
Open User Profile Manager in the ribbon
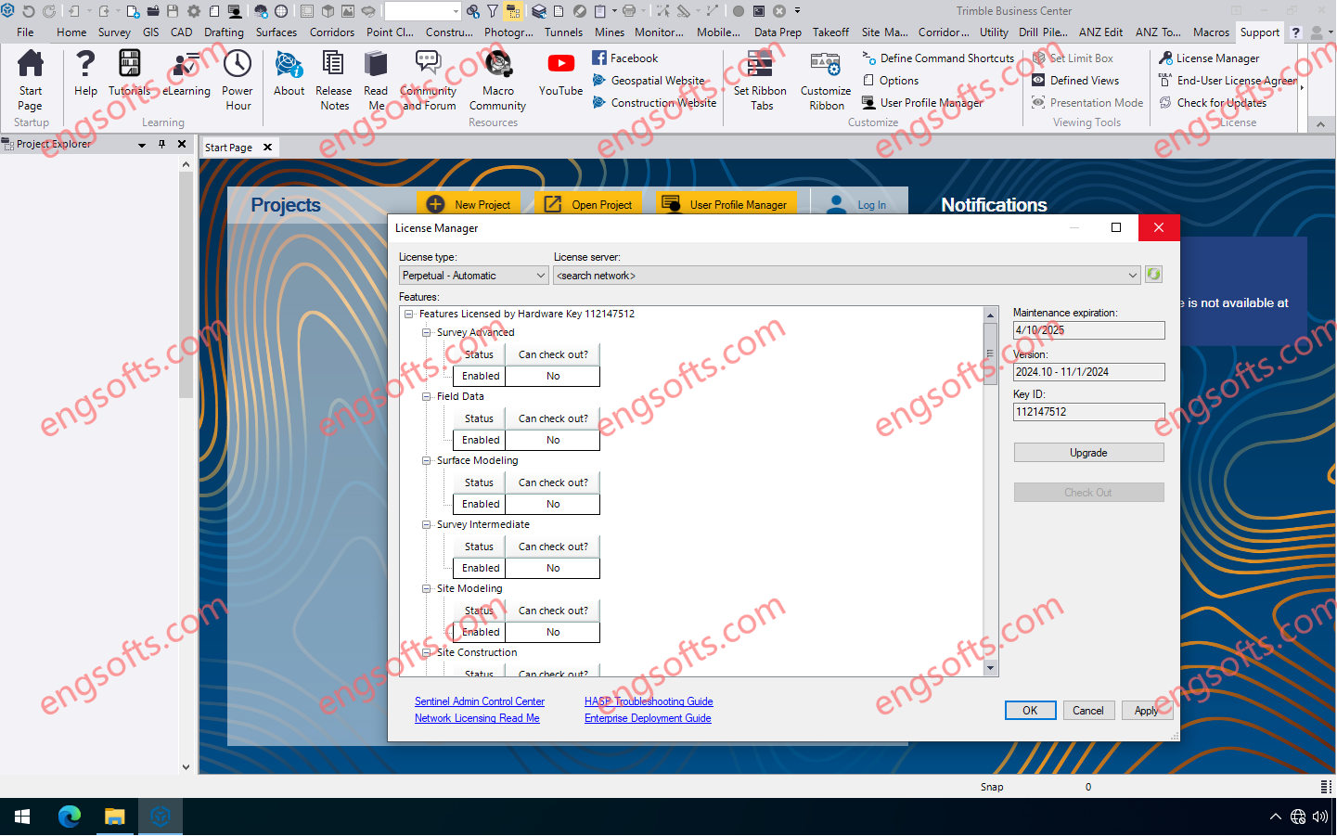click(922, 103)
